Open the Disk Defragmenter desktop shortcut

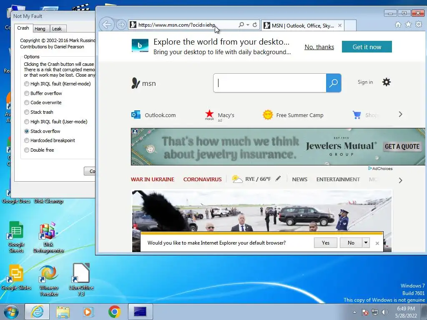(x=48, y=237)
